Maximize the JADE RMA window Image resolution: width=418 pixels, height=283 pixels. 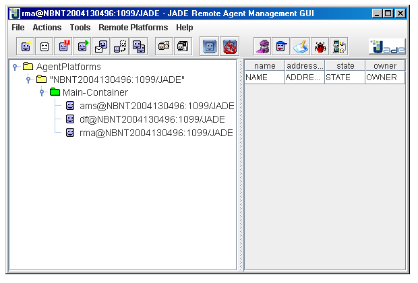coord(388,13)
